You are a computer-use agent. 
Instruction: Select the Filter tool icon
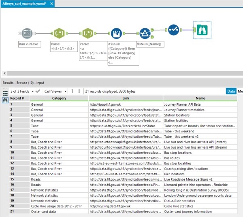pos(145,33)
